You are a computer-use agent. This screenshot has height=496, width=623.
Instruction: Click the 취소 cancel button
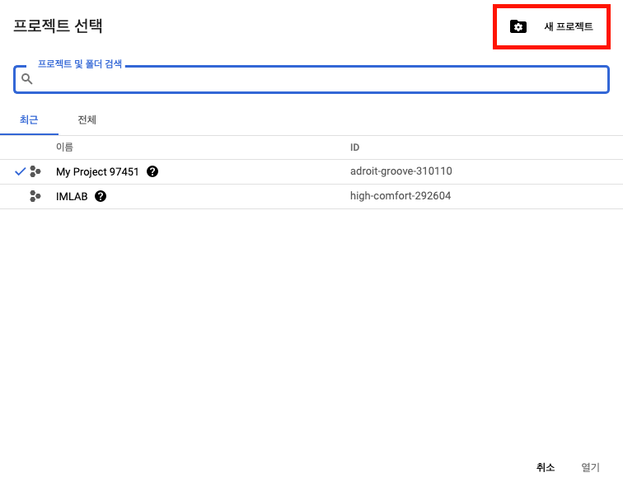[546, 467]
